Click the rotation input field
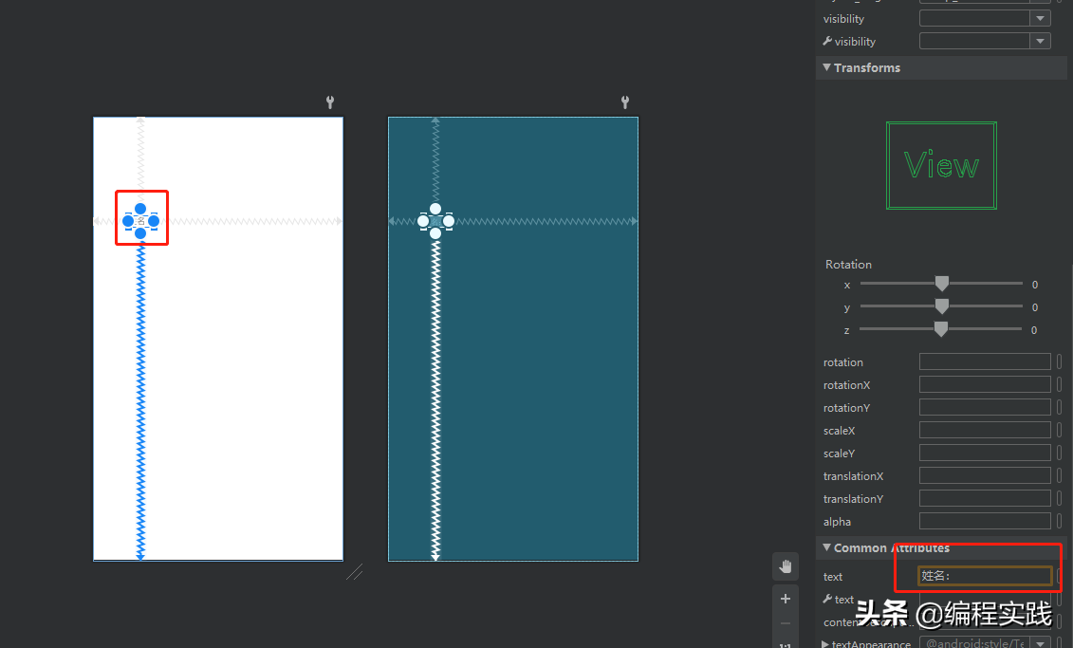 point(985,362)
